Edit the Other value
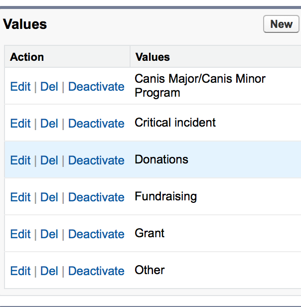This screenshot has height=307, width=301. 20,271
